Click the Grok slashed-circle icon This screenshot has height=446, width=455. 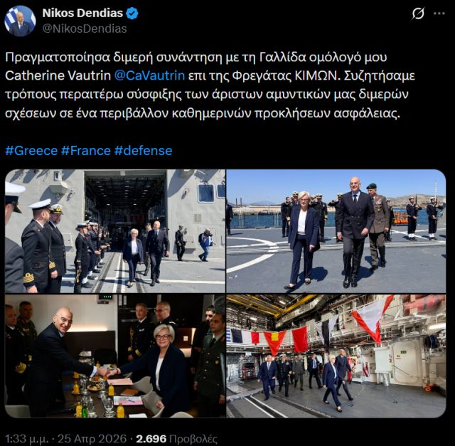(x=418, y=14)
